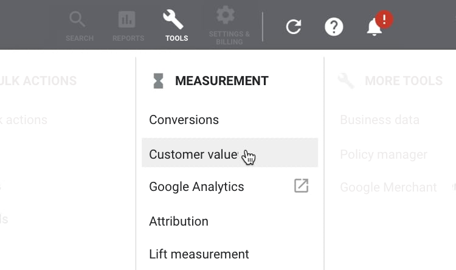The height and width of the screenshot is (270, 456).
Task: Open the Lift measurement option
Action: point(199,254)
